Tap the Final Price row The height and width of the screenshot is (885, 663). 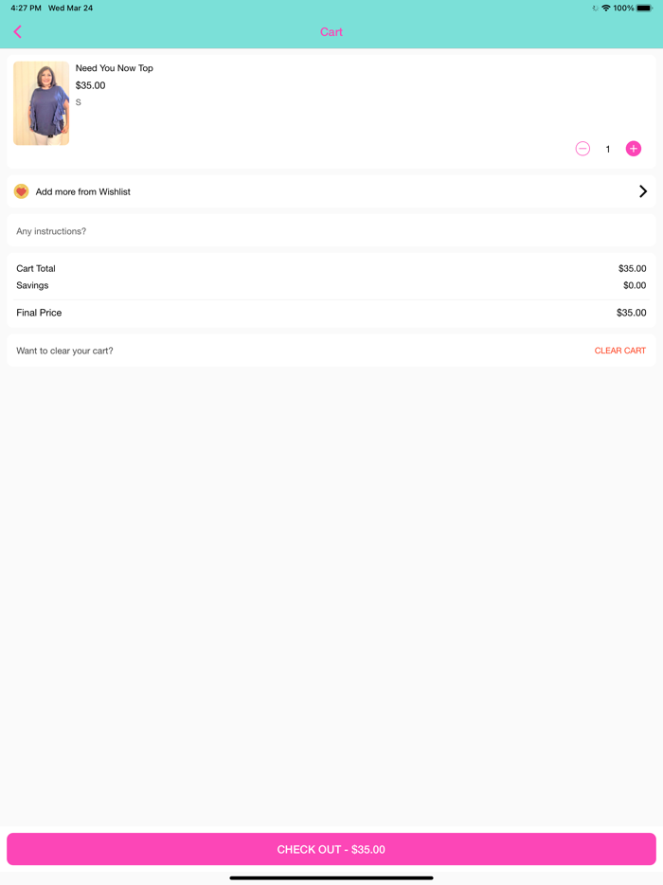(331, 313)
